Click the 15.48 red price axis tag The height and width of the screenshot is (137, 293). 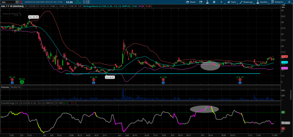pos(284,56)
